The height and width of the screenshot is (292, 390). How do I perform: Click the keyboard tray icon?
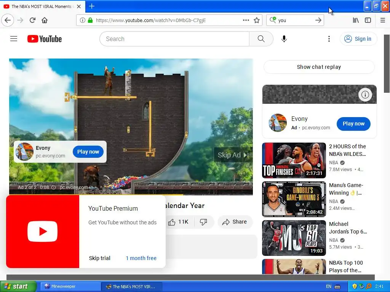point(337,286)
